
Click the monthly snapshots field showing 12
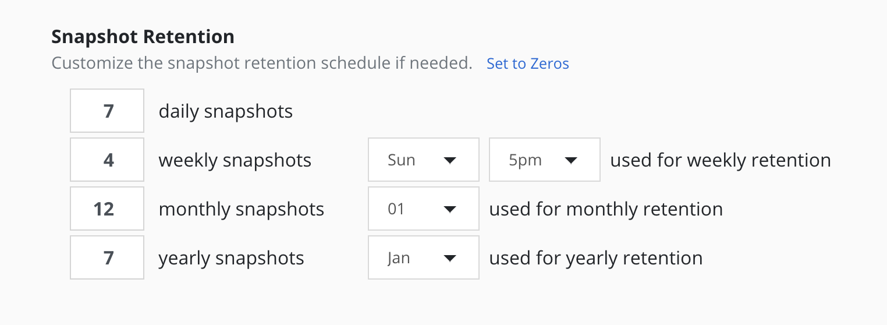[107, 209]
